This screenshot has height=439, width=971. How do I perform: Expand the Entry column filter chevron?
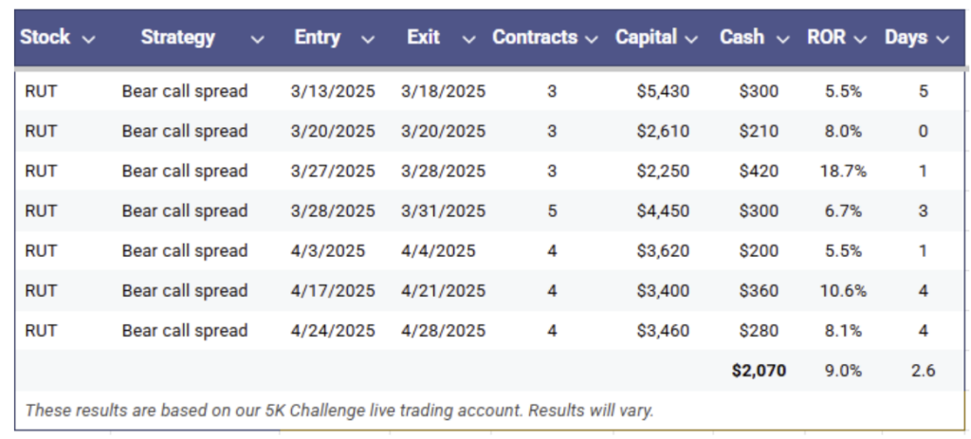[x=368, y=39]
